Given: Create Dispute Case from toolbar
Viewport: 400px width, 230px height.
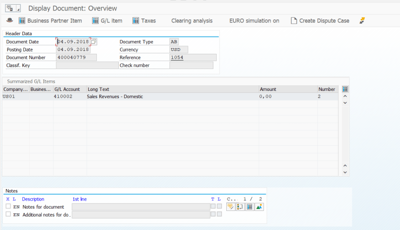Looking at the screenshot, I should tap(320, 20).
